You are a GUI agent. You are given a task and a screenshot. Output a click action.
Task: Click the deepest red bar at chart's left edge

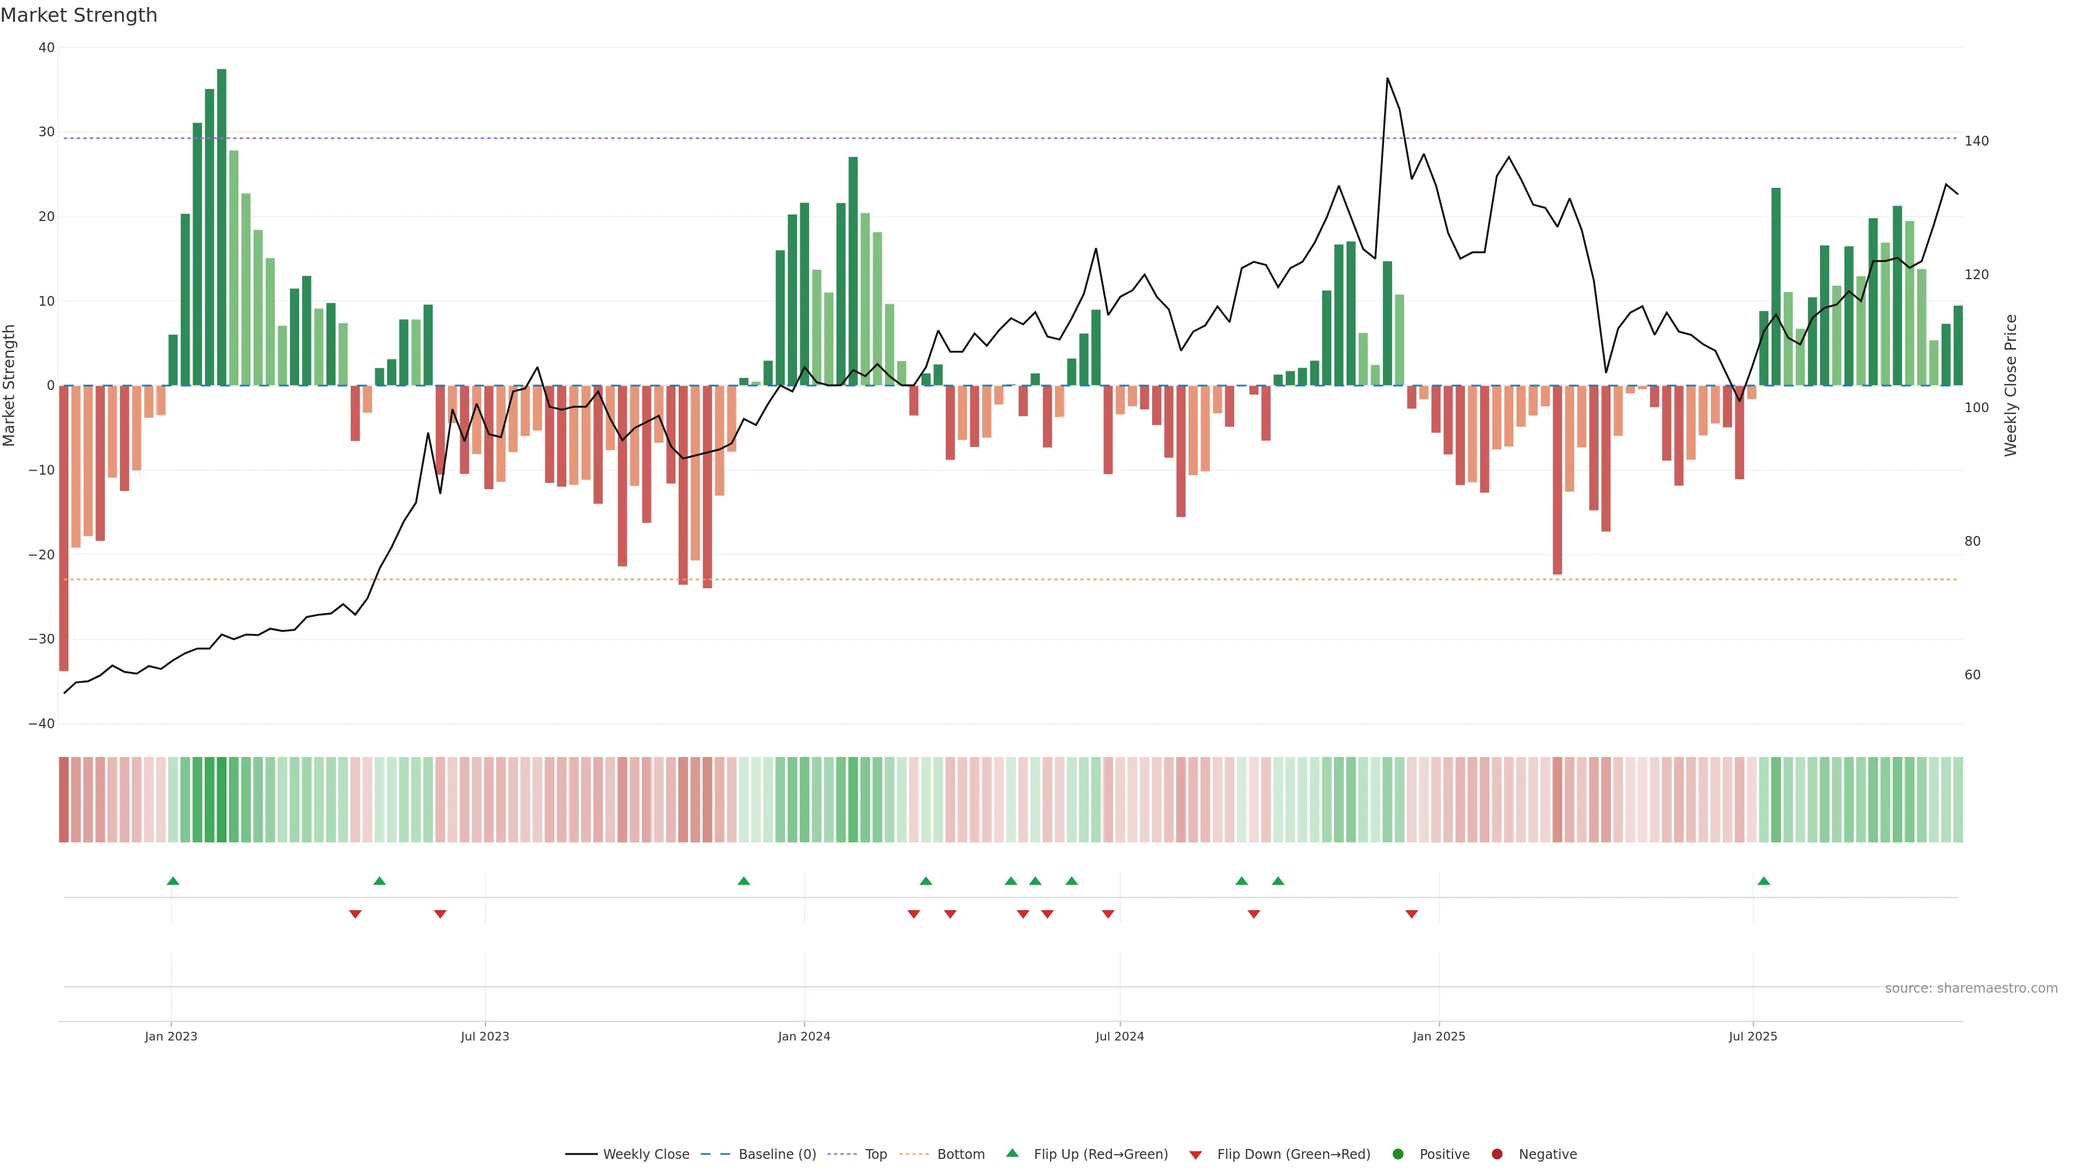coord(64,526)
